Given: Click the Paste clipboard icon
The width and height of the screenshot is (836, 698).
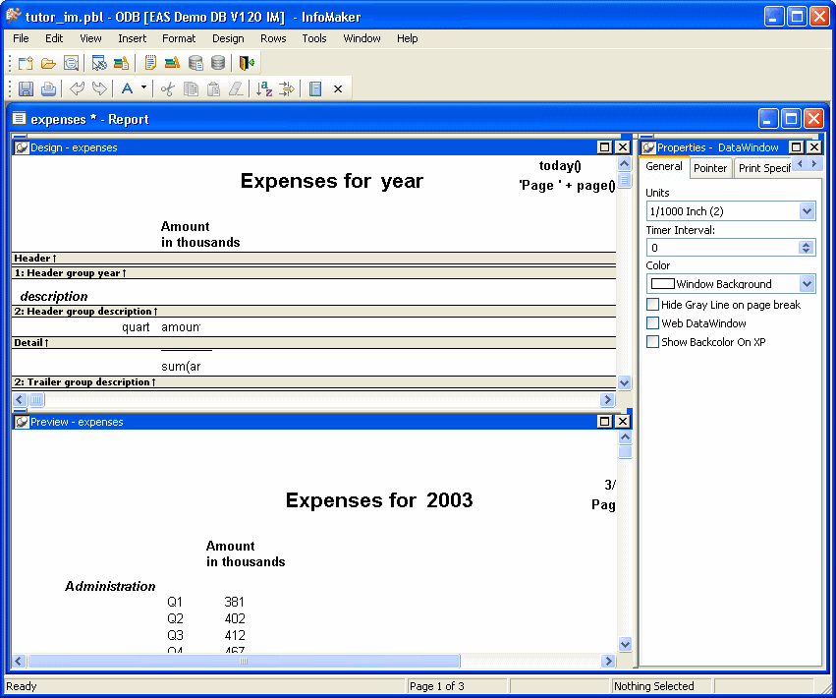Looking at the screenshot, I should pyautogui.click(x=213, y=88).
